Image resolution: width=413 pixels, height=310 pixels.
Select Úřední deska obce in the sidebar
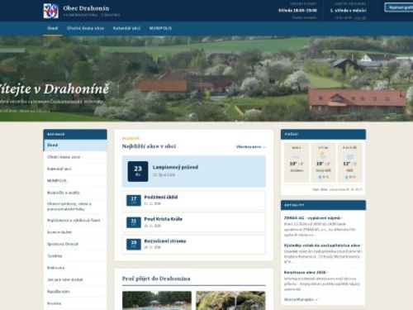coord(75,157)
